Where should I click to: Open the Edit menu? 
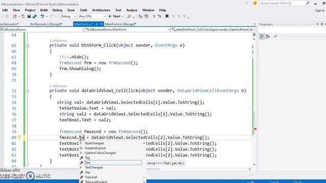[5, 10]
